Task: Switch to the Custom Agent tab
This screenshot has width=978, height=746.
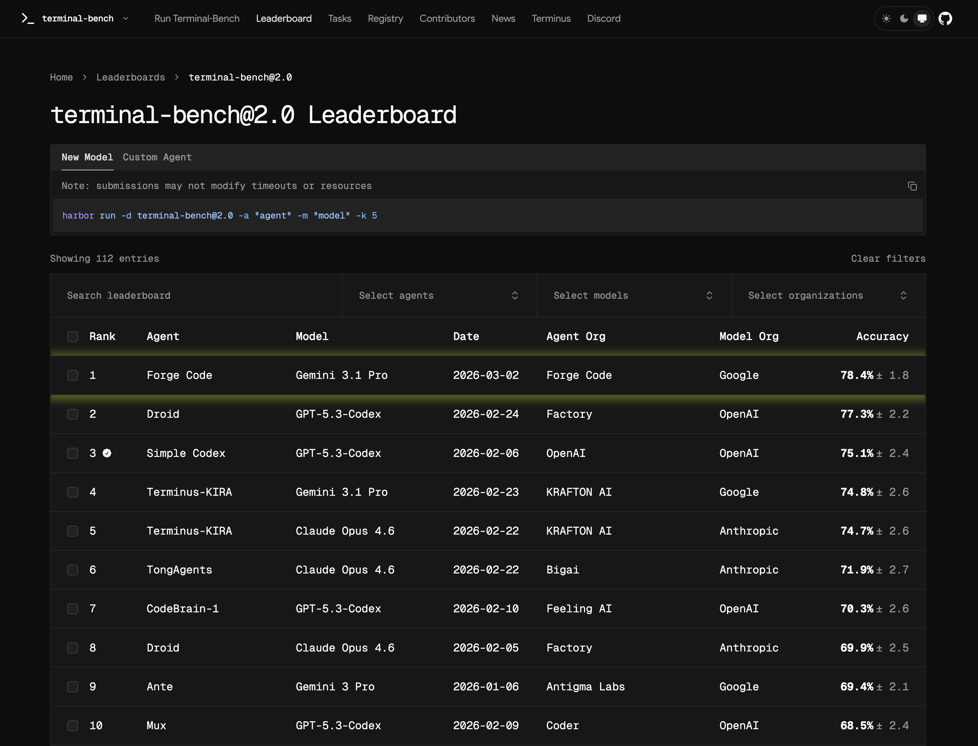Action: (x=157, y=157)
